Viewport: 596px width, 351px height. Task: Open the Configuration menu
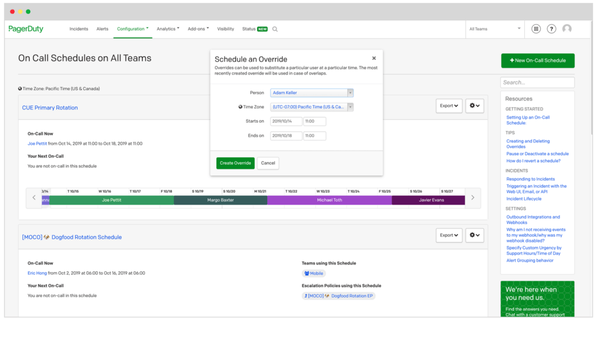pyautogui.click(x=133, y=29)
